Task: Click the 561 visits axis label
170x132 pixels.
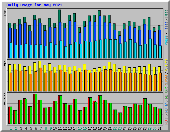Action: 5,63
